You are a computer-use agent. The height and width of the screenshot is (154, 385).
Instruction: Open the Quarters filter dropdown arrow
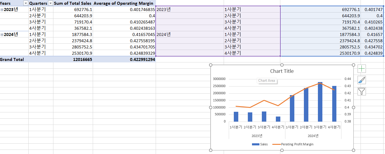point(50,3)
